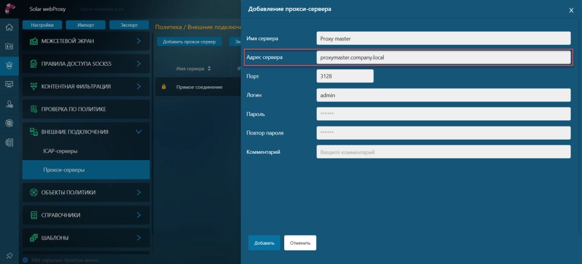This screenshot has height=264, width=582.
Task: Click the policy objects target icon
Action: point(34,192)
